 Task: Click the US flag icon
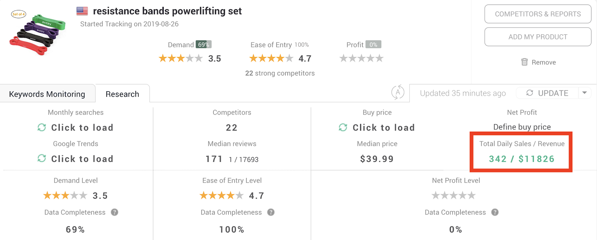pos(82,11)
